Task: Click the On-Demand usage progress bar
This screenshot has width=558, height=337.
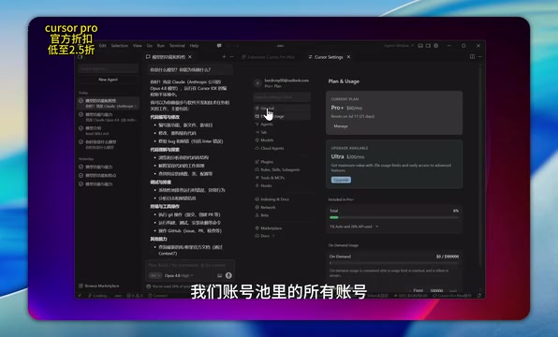Action: 394,263
